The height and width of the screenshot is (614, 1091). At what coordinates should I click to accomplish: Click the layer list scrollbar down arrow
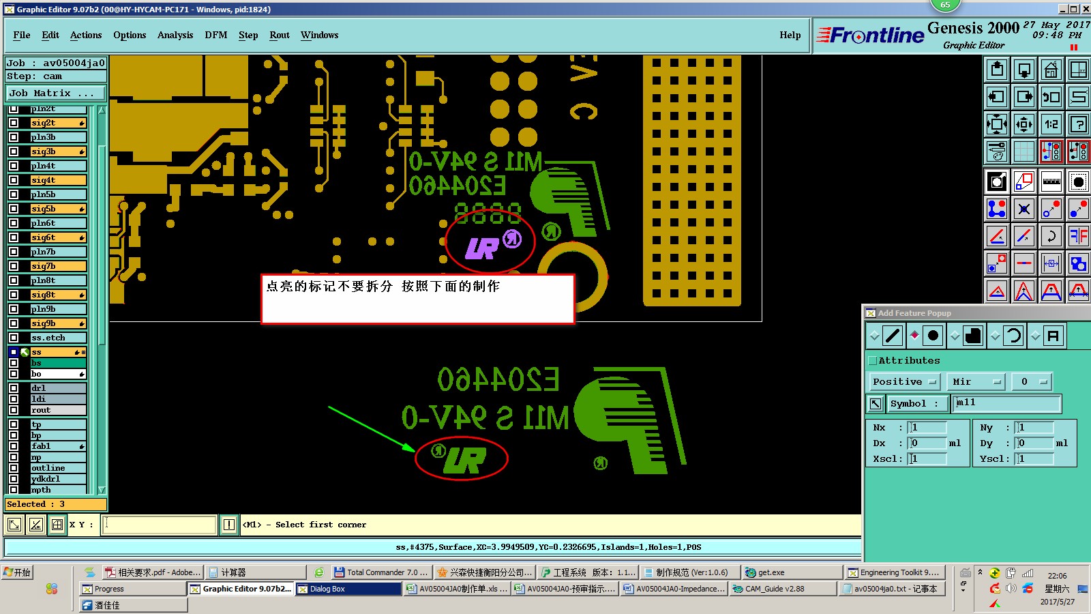click(x=102, y=490)
